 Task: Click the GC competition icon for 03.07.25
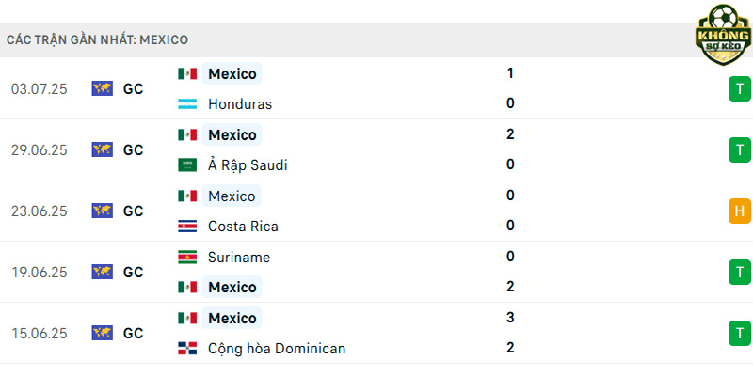103,88
